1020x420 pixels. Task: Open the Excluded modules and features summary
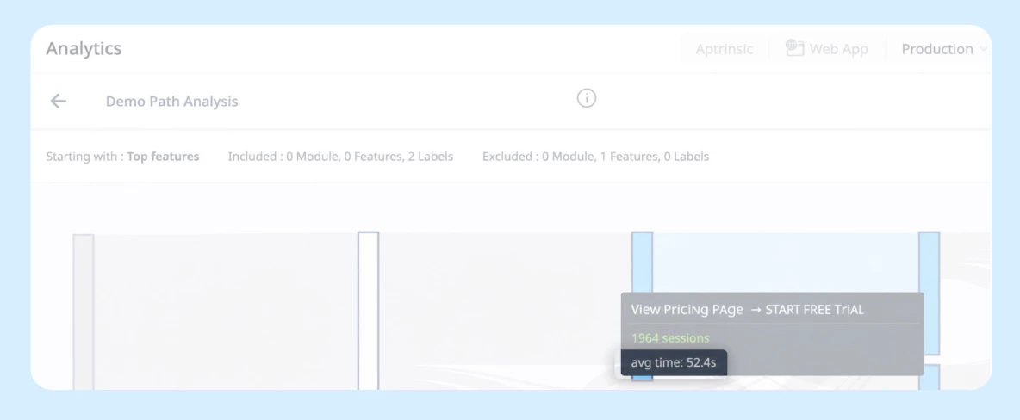pyautogui.click(x=595, y=157)
